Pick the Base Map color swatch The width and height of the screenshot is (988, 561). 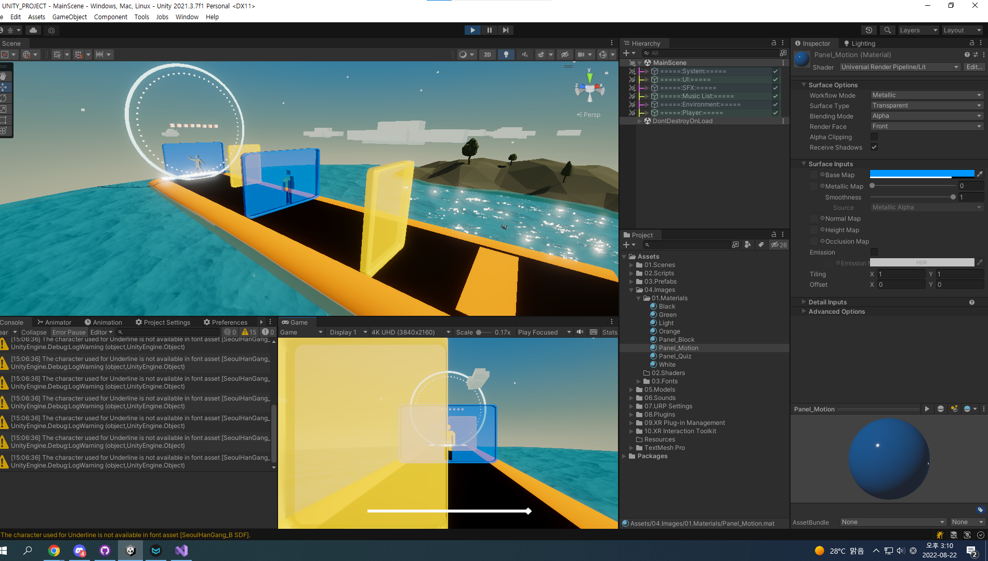[922, 175]
